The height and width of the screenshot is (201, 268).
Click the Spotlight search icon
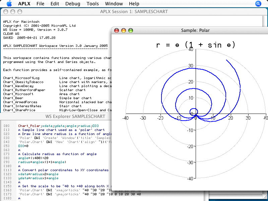coord(258,4)
